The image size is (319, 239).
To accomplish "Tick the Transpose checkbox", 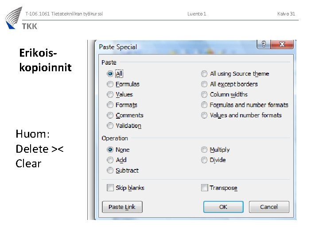I will click(204, 188).
